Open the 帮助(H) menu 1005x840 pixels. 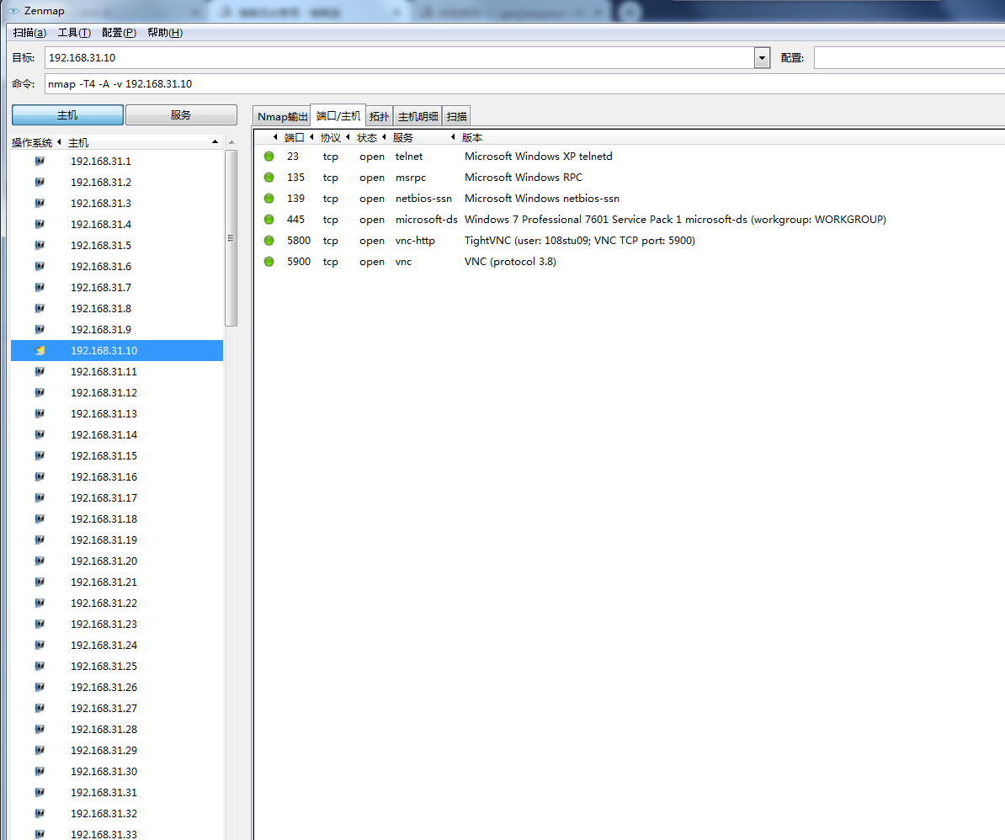pos(165,33)
